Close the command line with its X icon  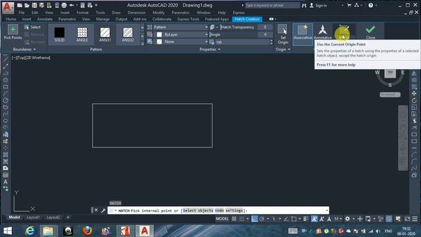(x=96, y=210)
